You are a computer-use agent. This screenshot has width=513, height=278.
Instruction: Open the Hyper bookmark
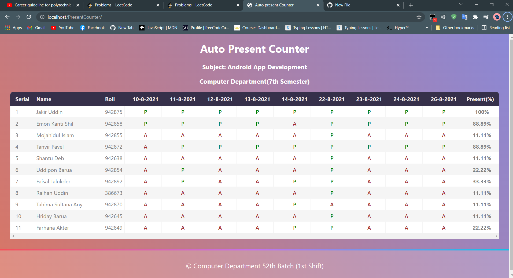[398, 28]
